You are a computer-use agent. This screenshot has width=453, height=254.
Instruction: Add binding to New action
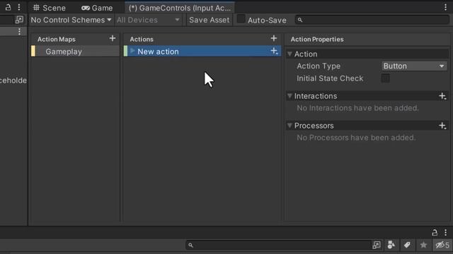pyautogui.click(x=274, y=52)
